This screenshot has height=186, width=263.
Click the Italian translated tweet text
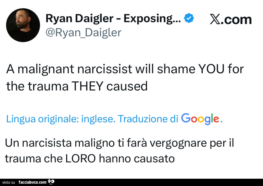pos(120,150)
